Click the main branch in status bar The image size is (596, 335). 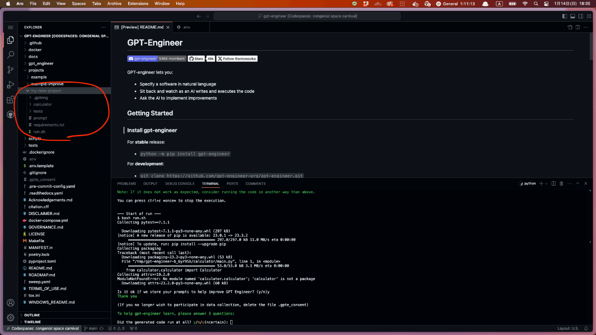coord(91,329)
